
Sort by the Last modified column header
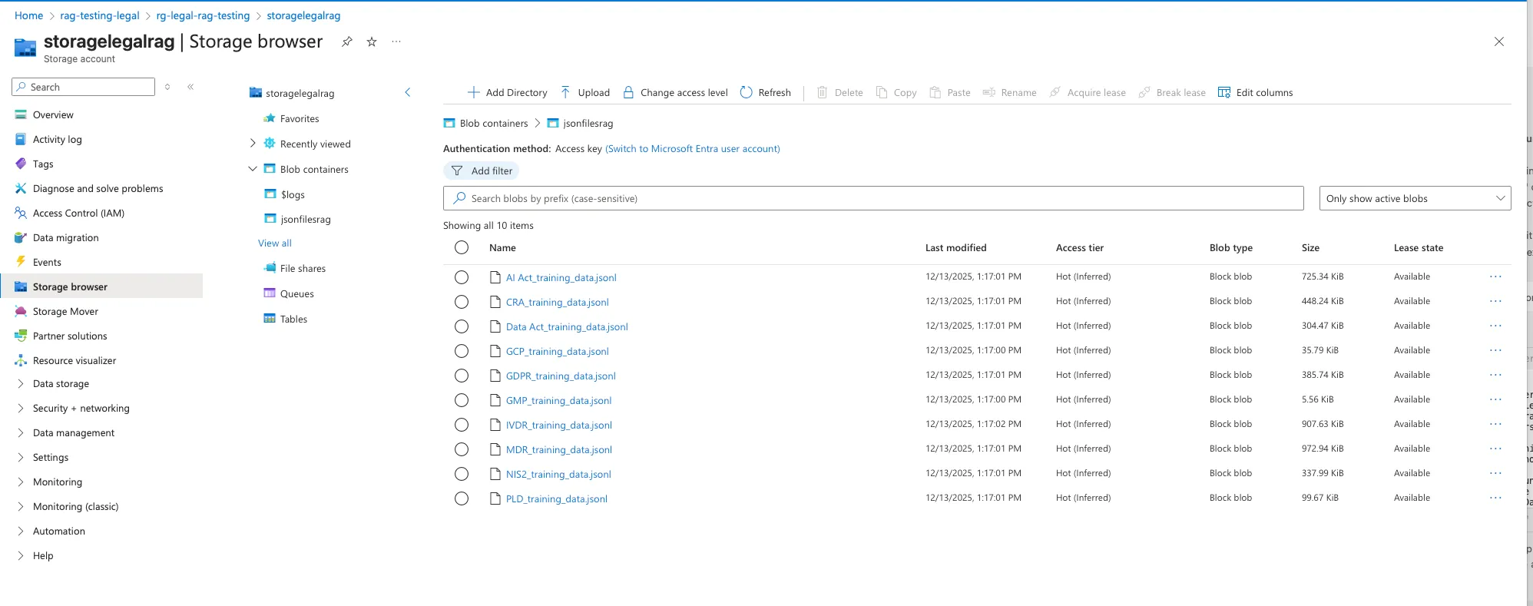955,247
